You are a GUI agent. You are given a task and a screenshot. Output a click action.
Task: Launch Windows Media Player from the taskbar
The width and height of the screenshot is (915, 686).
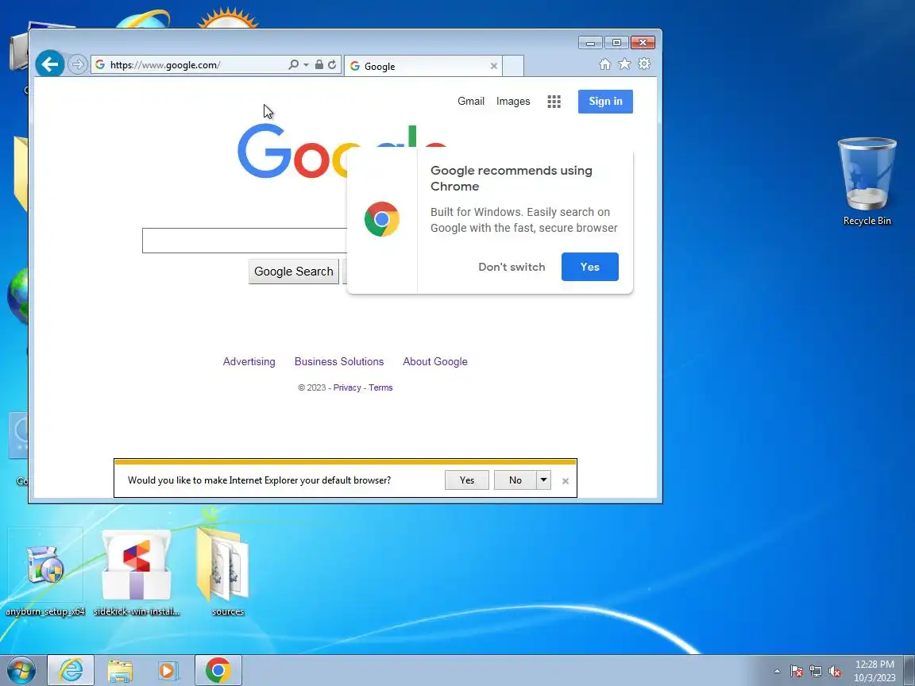pos(168,671)
